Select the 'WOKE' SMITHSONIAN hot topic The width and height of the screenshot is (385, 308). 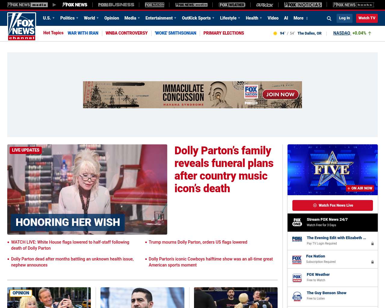point(175,33)
